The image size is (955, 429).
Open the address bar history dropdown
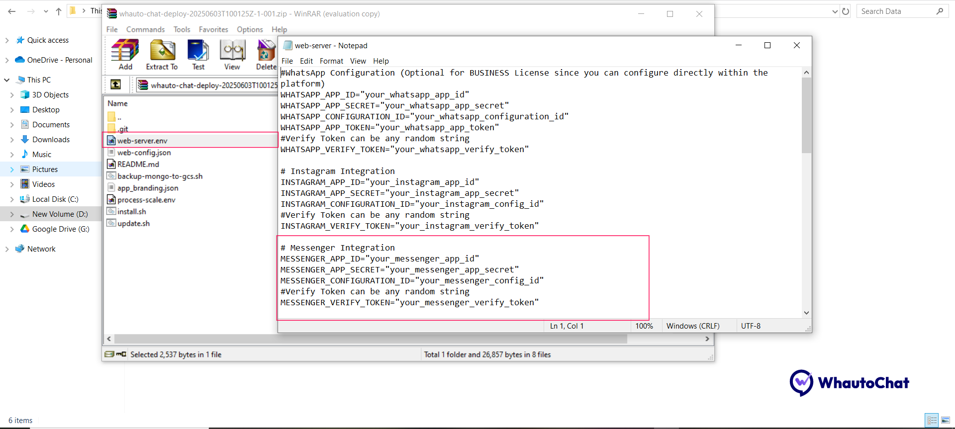click(x=835, y=11)
